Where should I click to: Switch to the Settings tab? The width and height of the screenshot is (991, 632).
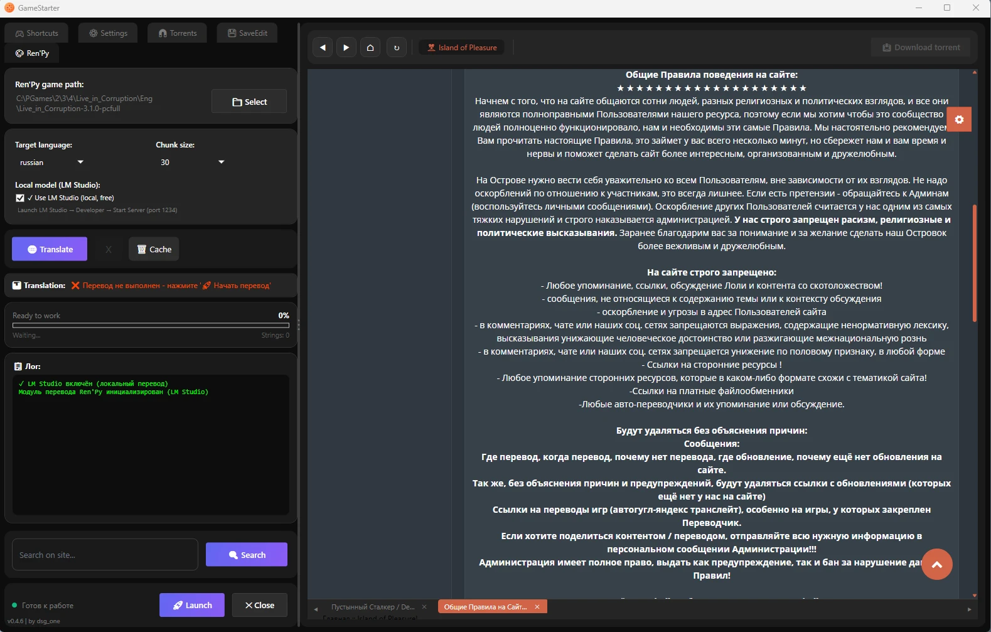tap(108, 33)
